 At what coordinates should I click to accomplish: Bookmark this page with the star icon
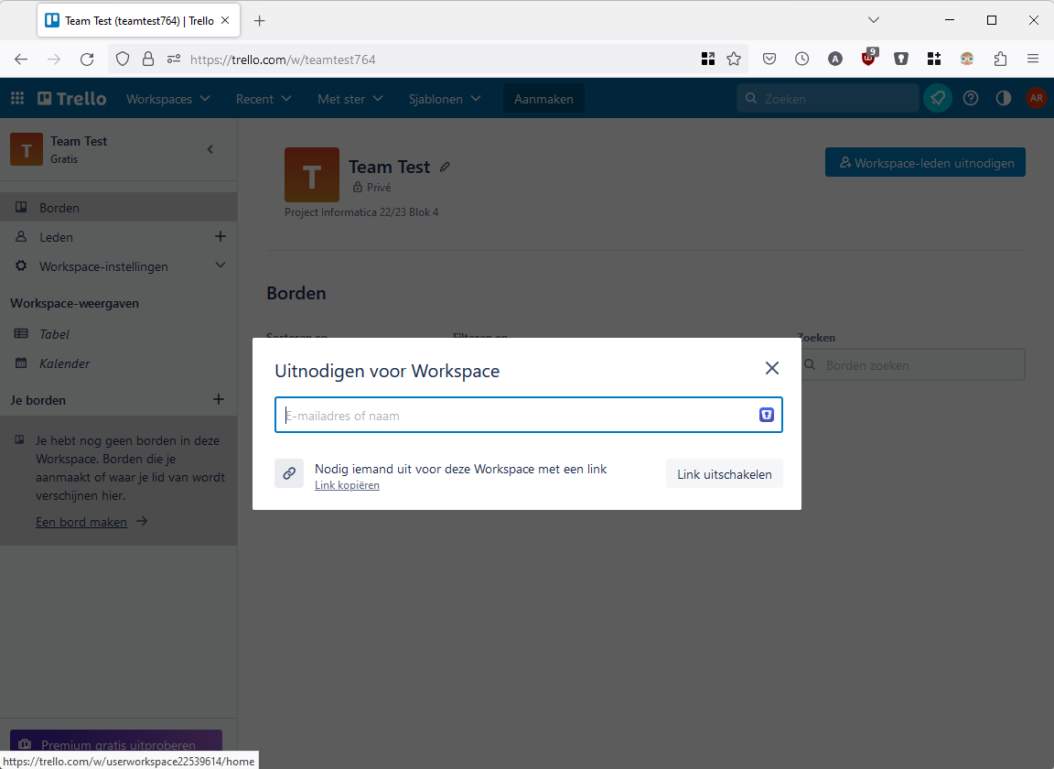734,59
